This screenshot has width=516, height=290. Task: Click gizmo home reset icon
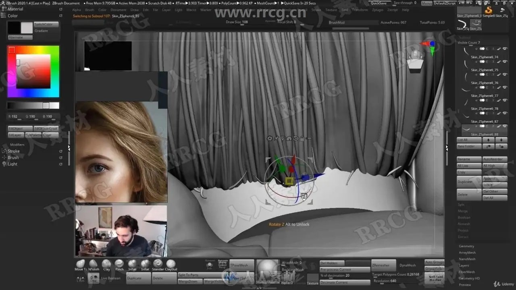click(x=289, y=138)
